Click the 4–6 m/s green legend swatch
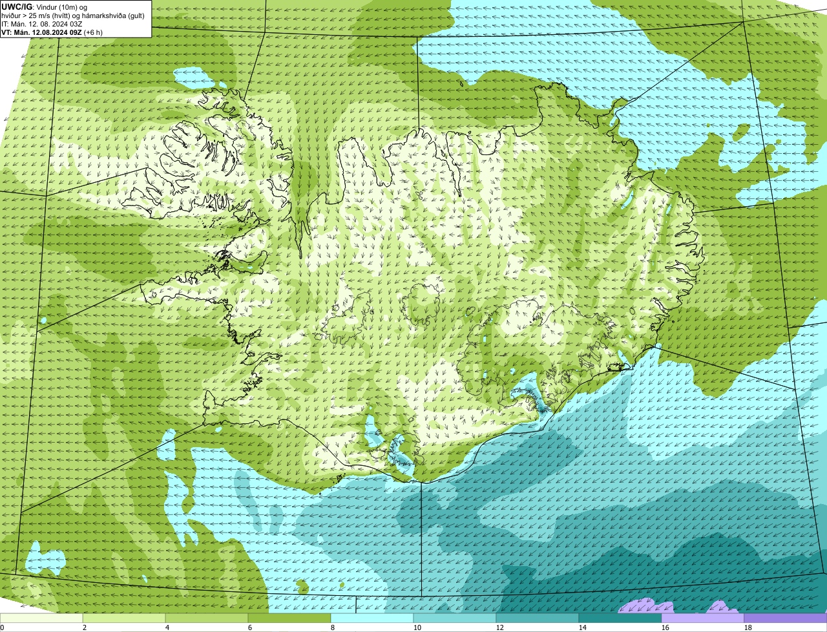Viewport: 827px width, 632px height. tap(207, 618)
